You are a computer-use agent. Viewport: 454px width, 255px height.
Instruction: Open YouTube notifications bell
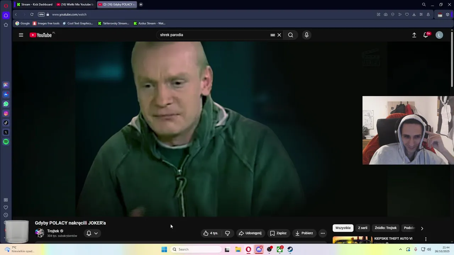(426, 35)
